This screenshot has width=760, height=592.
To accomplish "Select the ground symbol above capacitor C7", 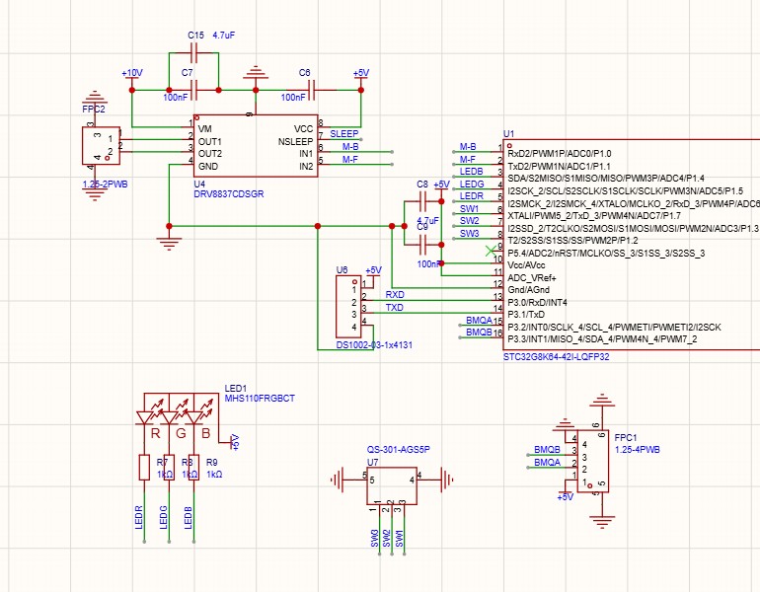I will click(257, 72).
